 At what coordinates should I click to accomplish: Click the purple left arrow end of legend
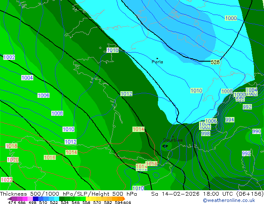coord(10,199)
